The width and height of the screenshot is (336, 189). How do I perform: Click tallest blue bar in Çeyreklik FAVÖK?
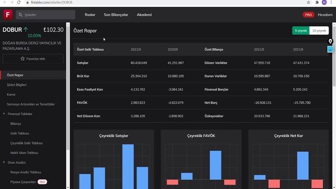tap(215, 165)
